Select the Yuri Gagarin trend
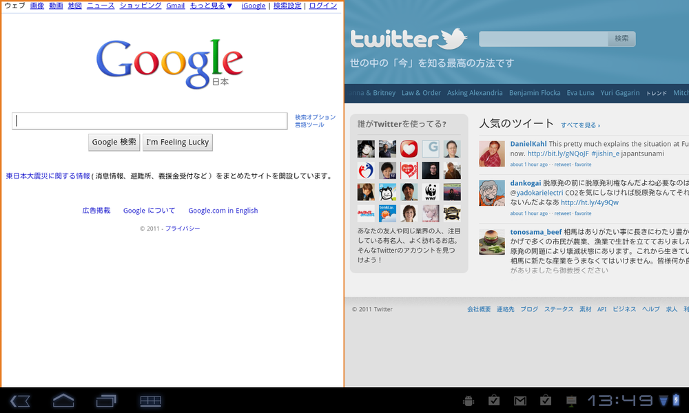689x413 pixels. 620,93
